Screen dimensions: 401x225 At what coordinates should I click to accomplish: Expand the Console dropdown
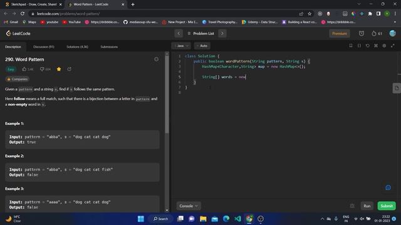[189, 206]
